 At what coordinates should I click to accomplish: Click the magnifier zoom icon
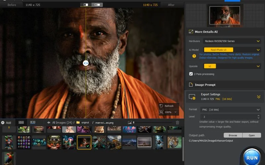[161, 112]
